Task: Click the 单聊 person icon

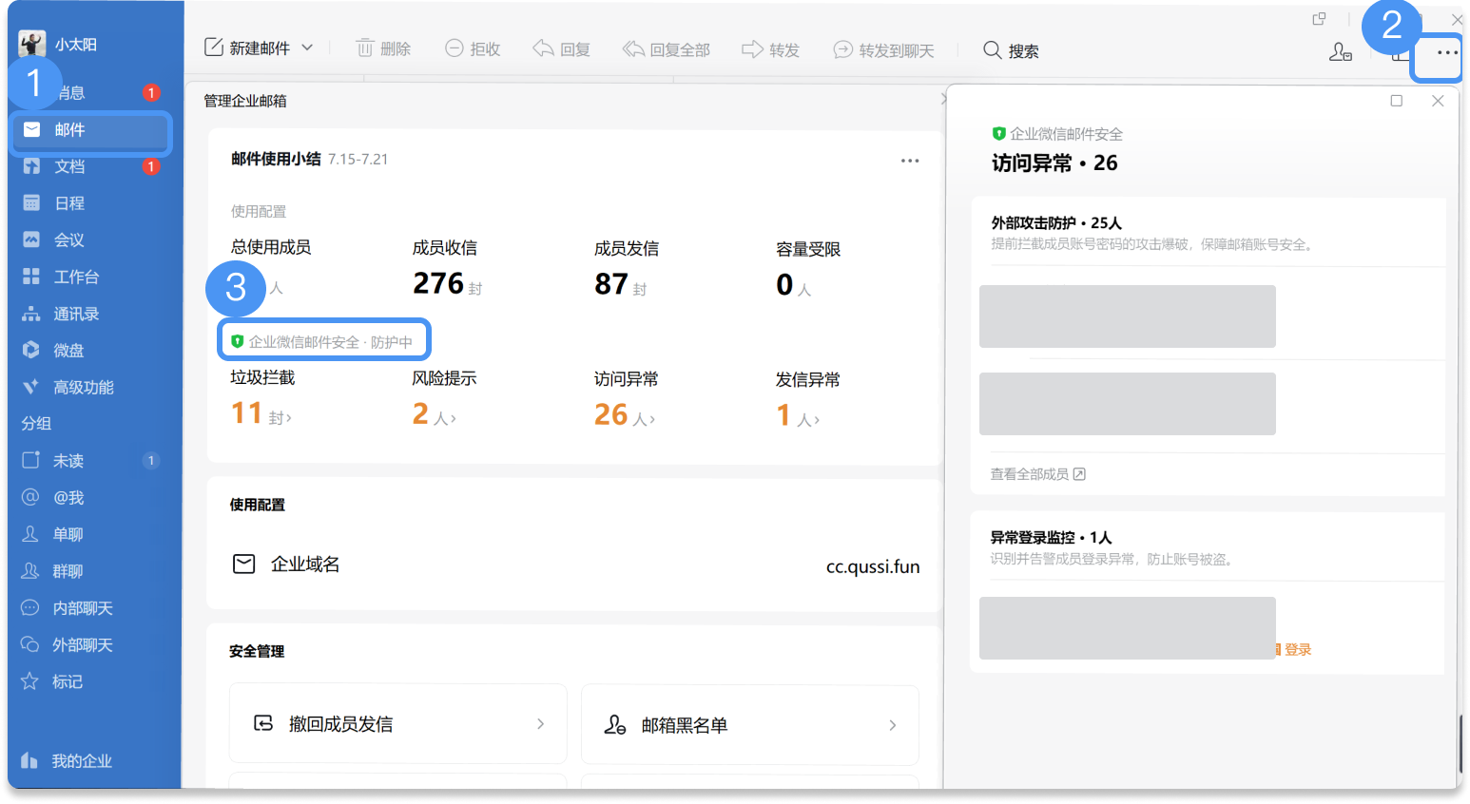Action: [x=30, y=534]
